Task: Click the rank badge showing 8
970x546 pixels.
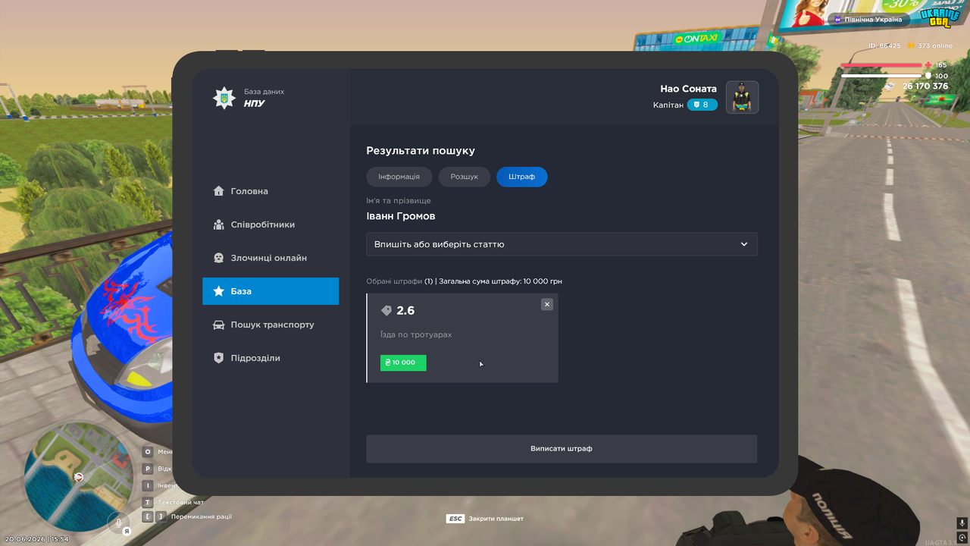Action: [702, 105]
